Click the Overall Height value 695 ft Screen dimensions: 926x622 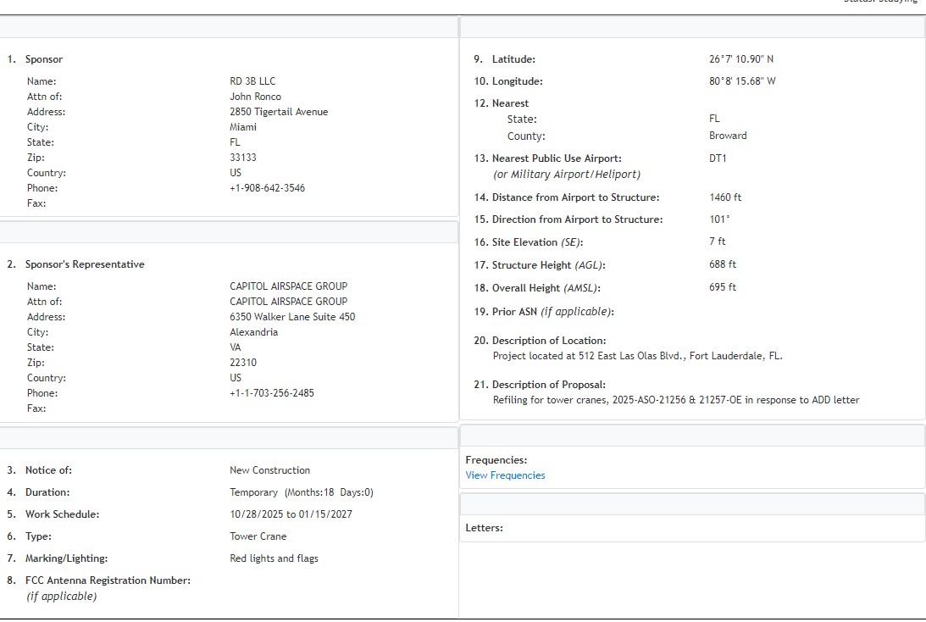723,287
